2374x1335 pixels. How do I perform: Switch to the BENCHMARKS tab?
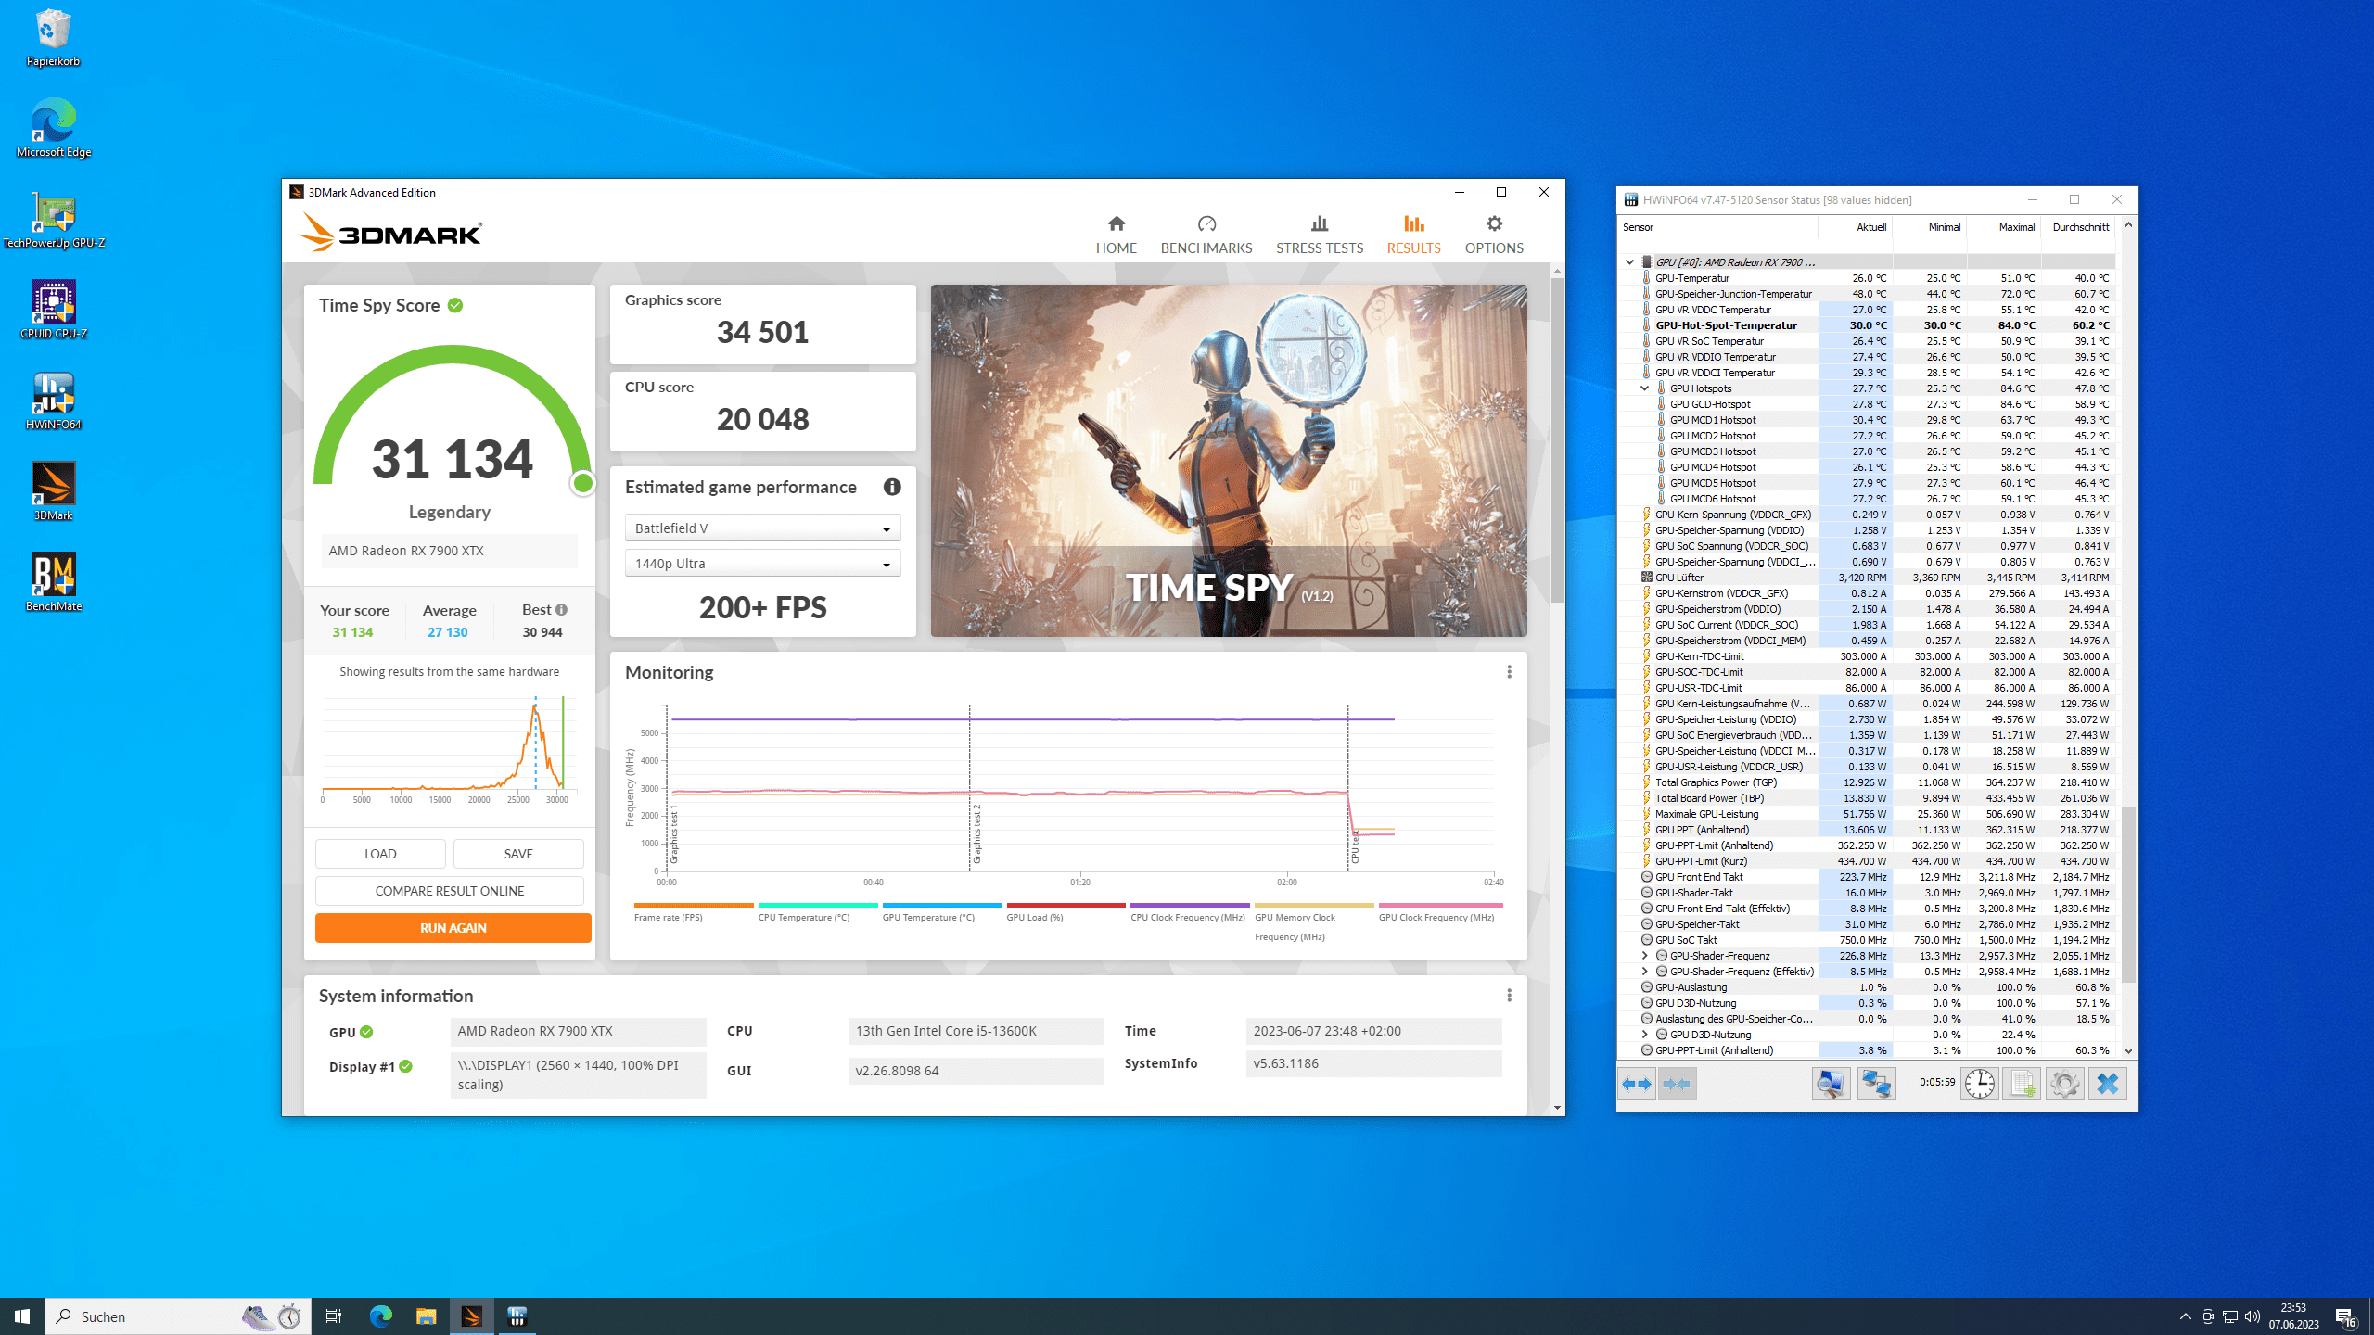1206,235
